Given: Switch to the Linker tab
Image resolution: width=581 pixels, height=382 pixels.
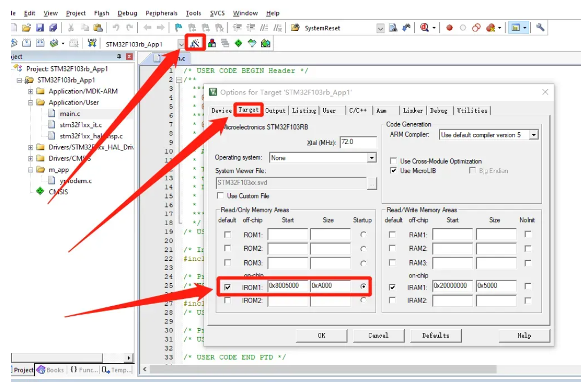Looking at the screenshot, I should (x=413, y=110).
